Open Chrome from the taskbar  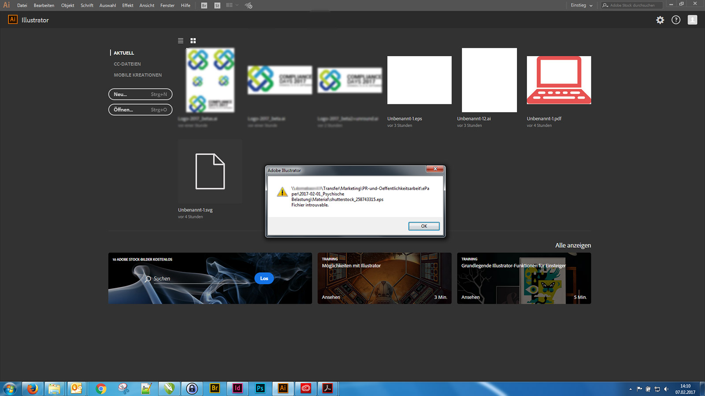pos(101,389)
